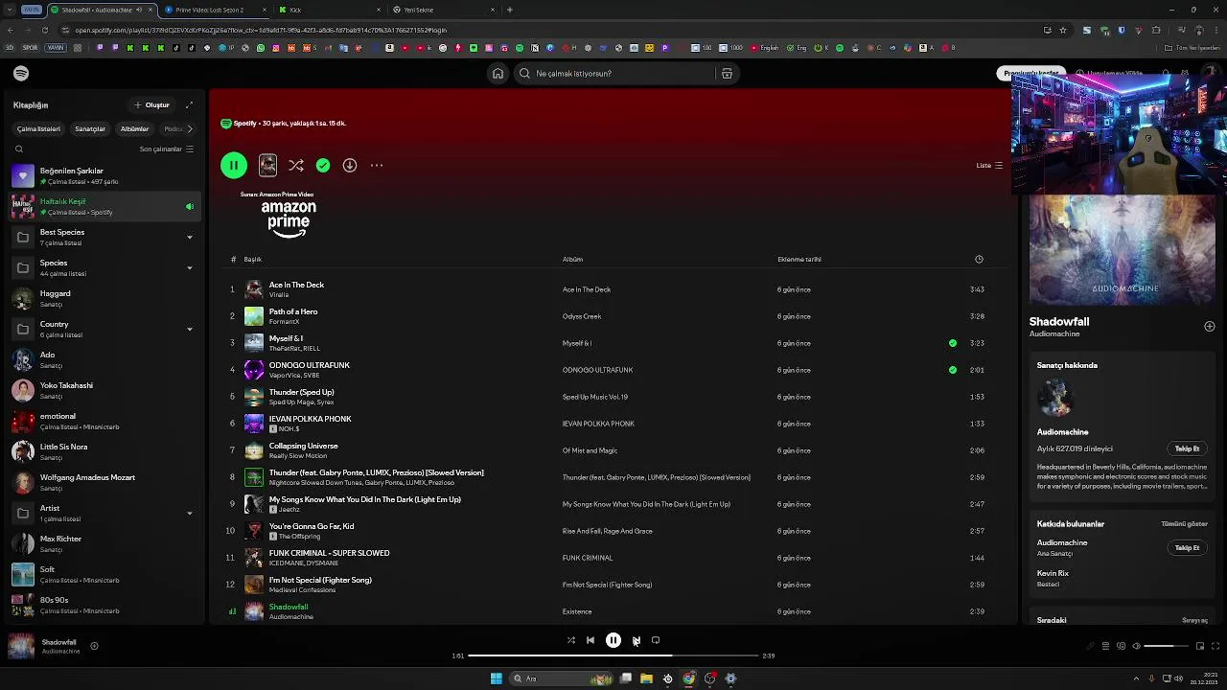Sort by Eklenme tarihi column header
Screen dimensions: 1227x690
click(x=799, y=259)
